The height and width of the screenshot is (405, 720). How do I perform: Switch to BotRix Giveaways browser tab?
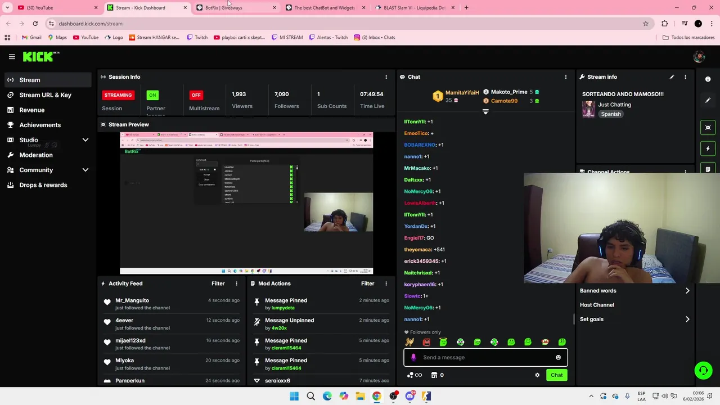pyautogui.click(x=236, y=8)
